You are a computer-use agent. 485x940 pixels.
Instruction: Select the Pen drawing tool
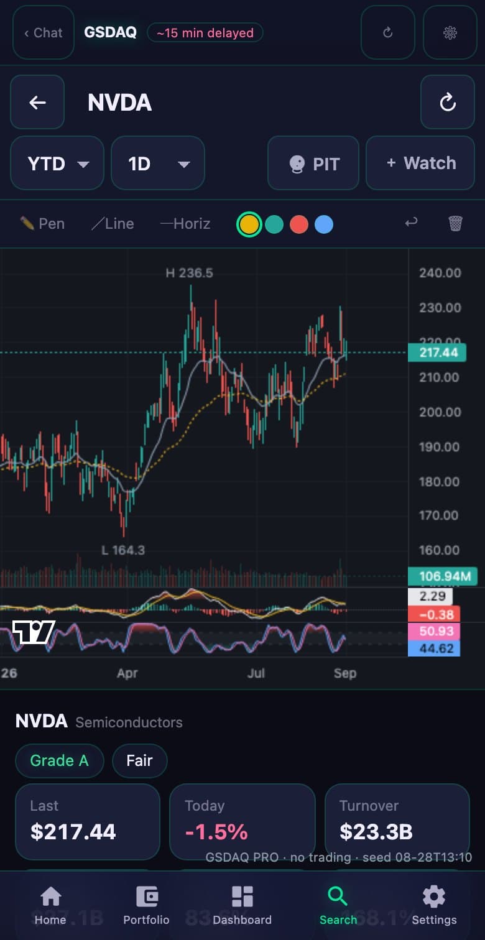(42, 224)
